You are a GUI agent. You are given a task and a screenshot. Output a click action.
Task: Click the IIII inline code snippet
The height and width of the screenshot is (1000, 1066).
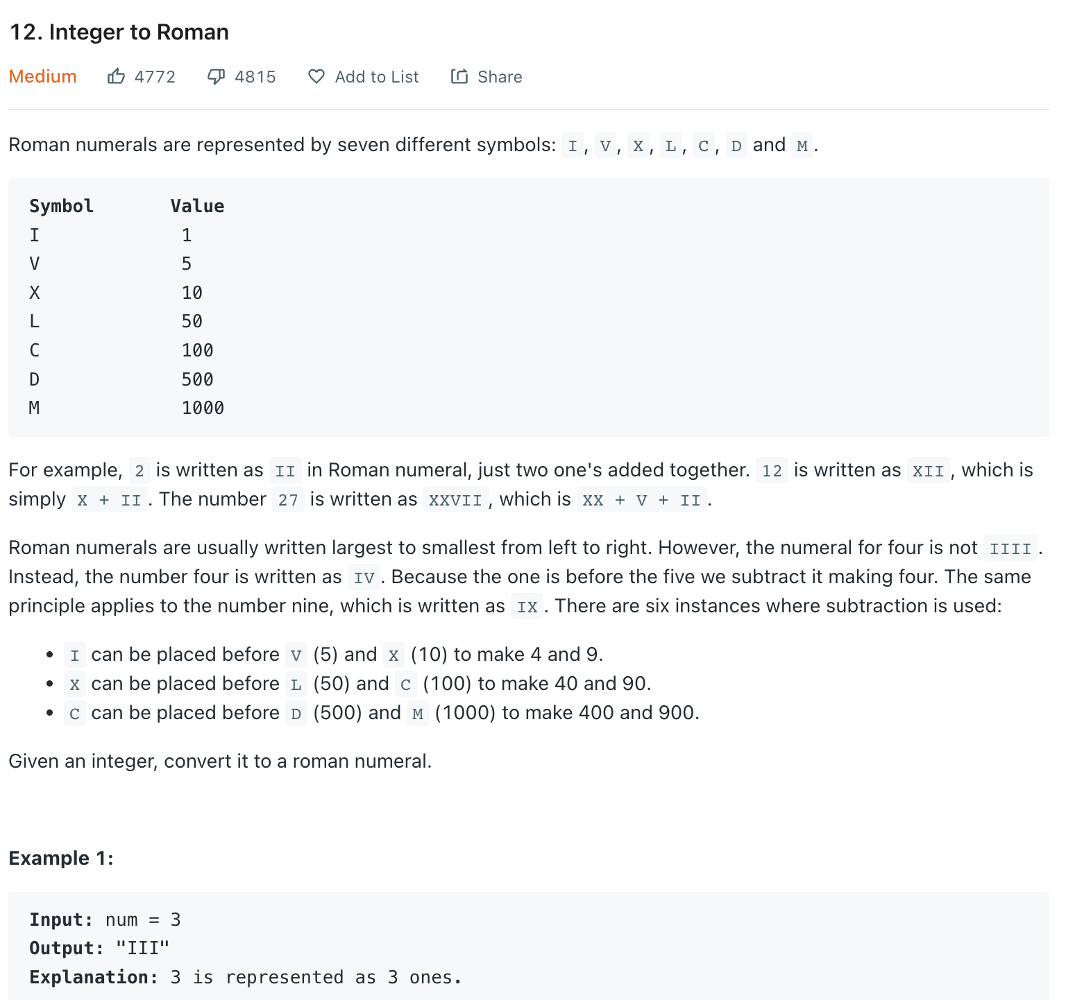1010,549
